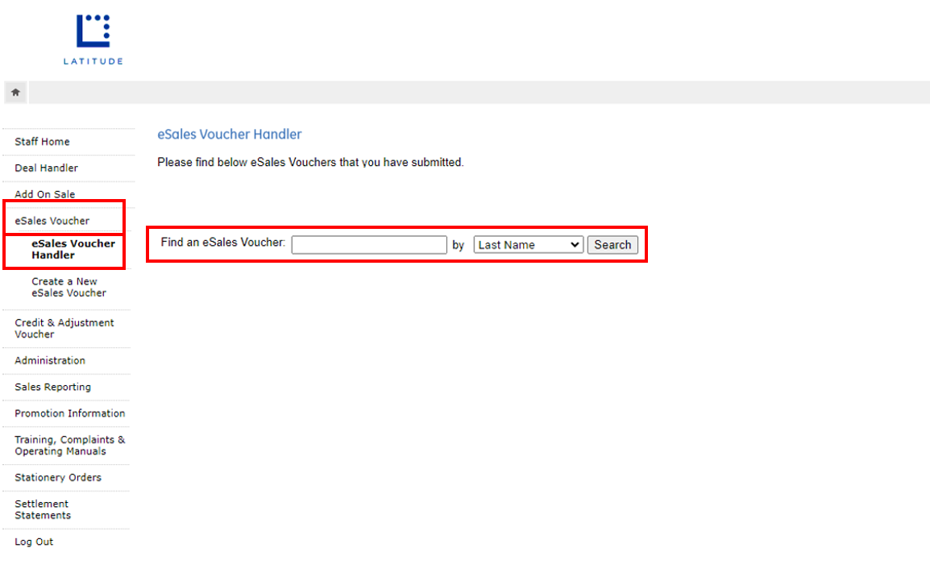Collapse the eSales Voucher menu section
Screen dimensions: 930x577
tap(52, 221)
